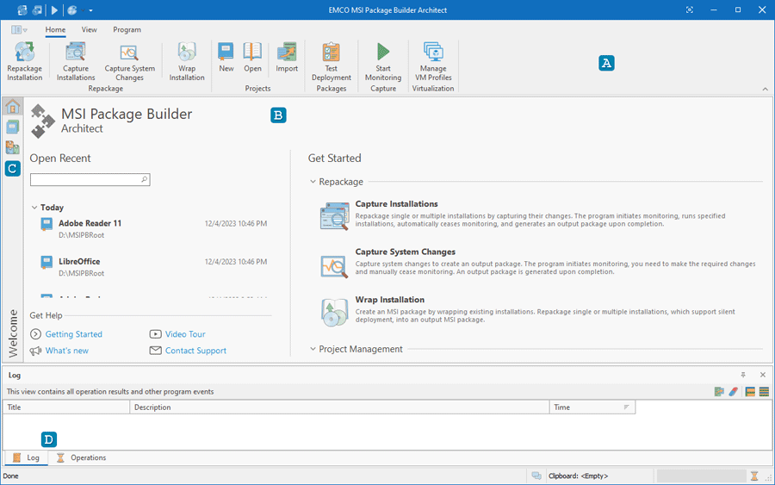Start Monitoring from the Capture group

tap(383, 61)
